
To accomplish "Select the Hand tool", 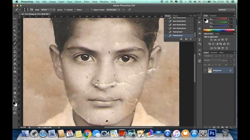I will tap(15, 93).
